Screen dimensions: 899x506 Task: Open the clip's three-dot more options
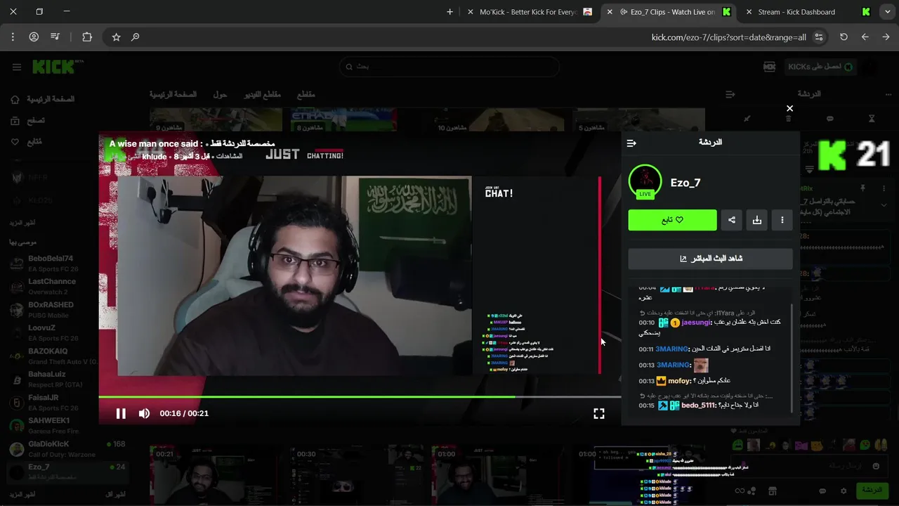tap(782, 220)
